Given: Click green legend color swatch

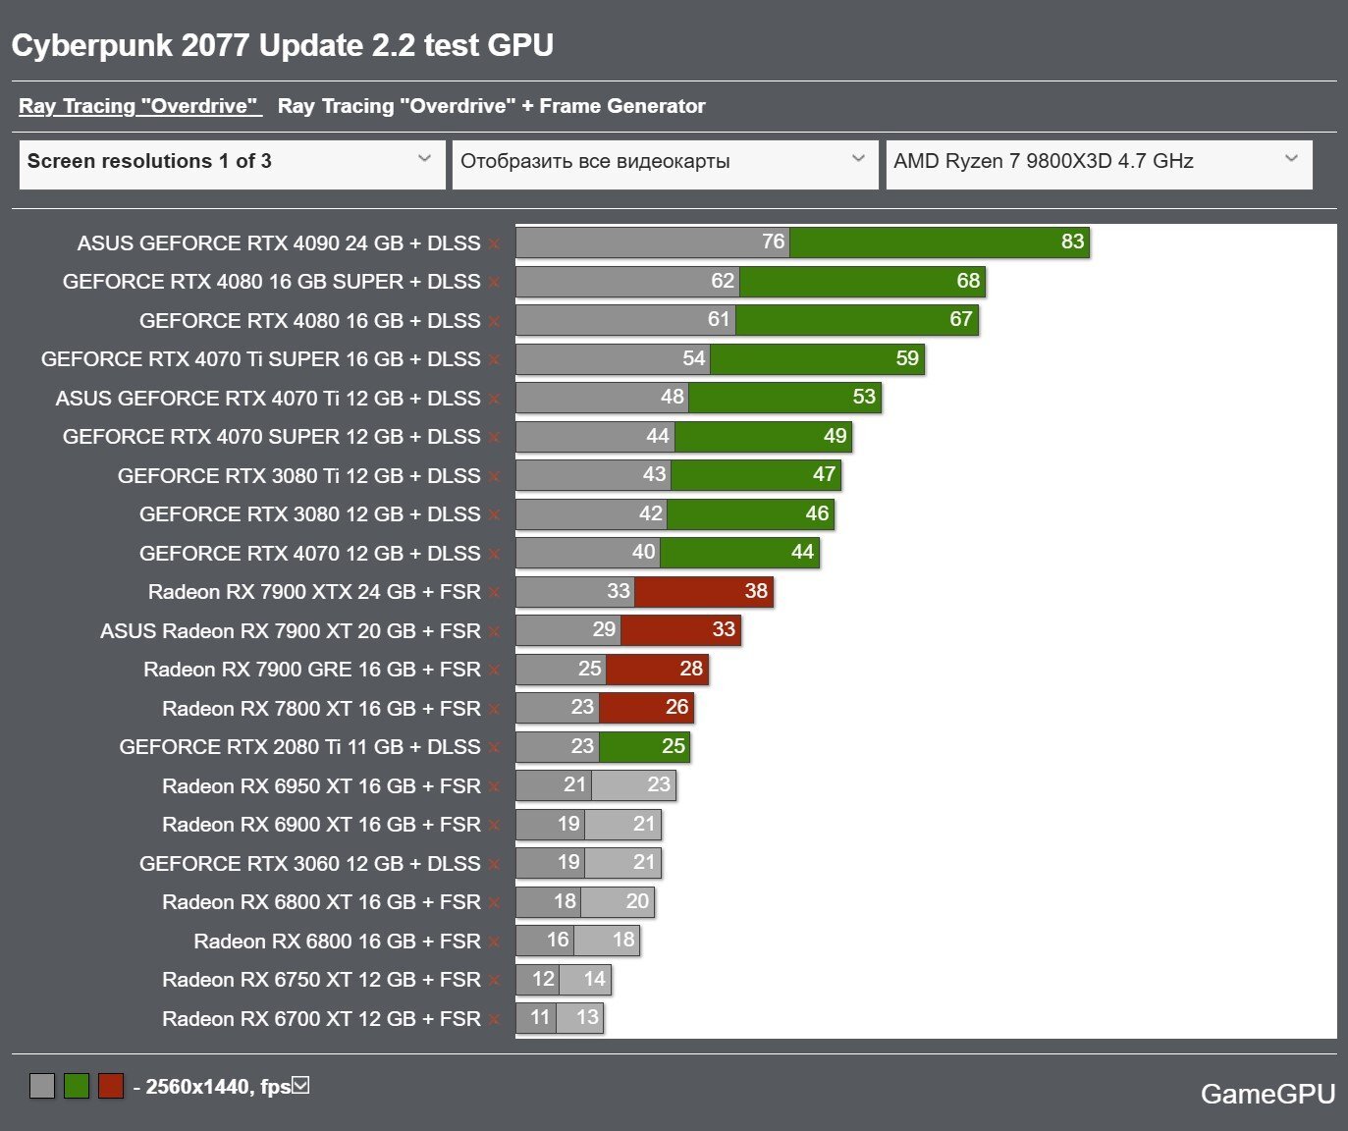Looking at the screenshot, I should [77, 1086].
